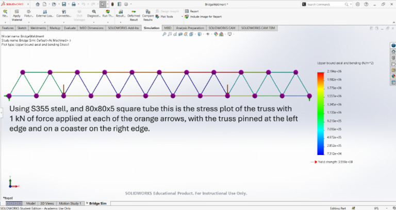Open the SOLIDWORKS CAM tab
The image size is (396, 210).
point(222,28)
